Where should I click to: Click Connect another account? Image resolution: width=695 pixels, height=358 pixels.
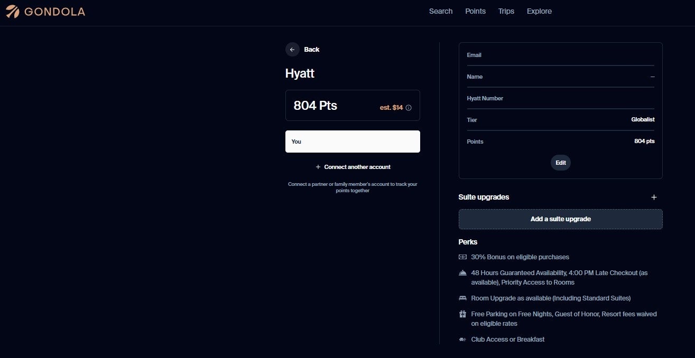click(353, 167)
